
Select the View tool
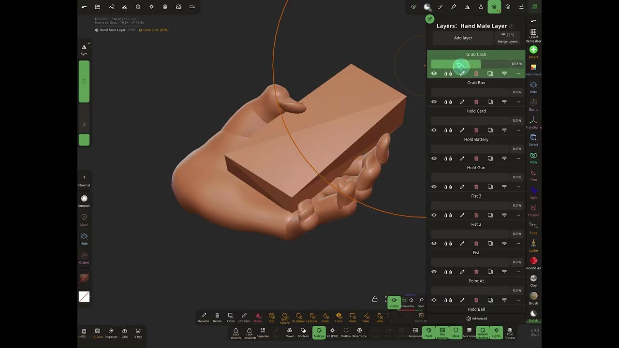(533, 158)
